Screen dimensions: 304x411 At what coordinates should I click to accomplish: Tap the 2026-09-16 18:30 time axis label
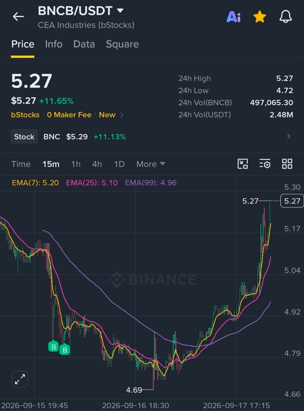click(135, 405)
